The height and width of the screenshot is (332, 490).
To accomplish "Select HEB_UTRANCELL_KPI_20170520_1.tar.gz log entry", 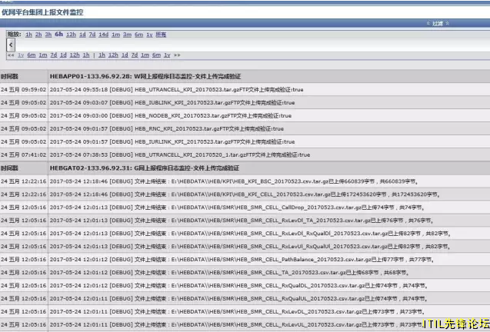I will click(x=180, y=155).
